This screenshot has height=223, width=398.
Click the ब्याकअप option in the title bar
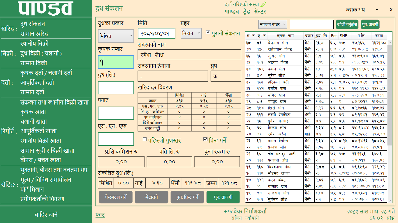coord(355,10)
